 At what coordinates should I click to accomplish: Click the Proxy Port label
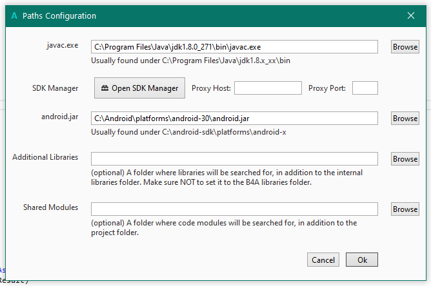click(x=327, y=88)
